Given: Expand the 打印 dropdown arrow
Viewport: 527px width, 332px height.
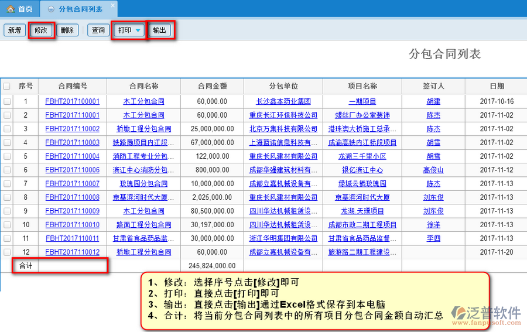Looking at the screenshot, I should click(x=138, y=30).
